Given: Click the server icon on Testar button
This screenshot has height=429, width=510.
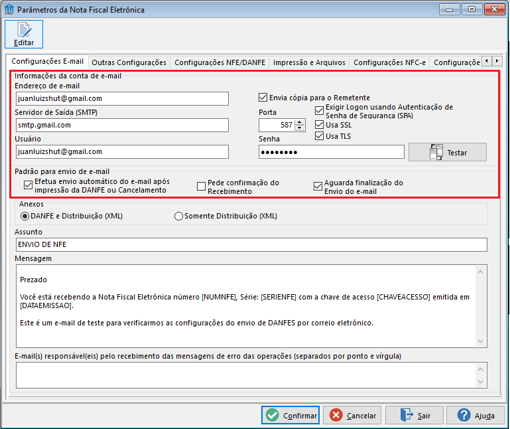Looking at the screenshot, I should (x=436, y=152).
